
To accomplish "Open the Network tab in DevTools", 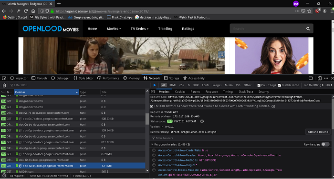I will tap(152, 78).
